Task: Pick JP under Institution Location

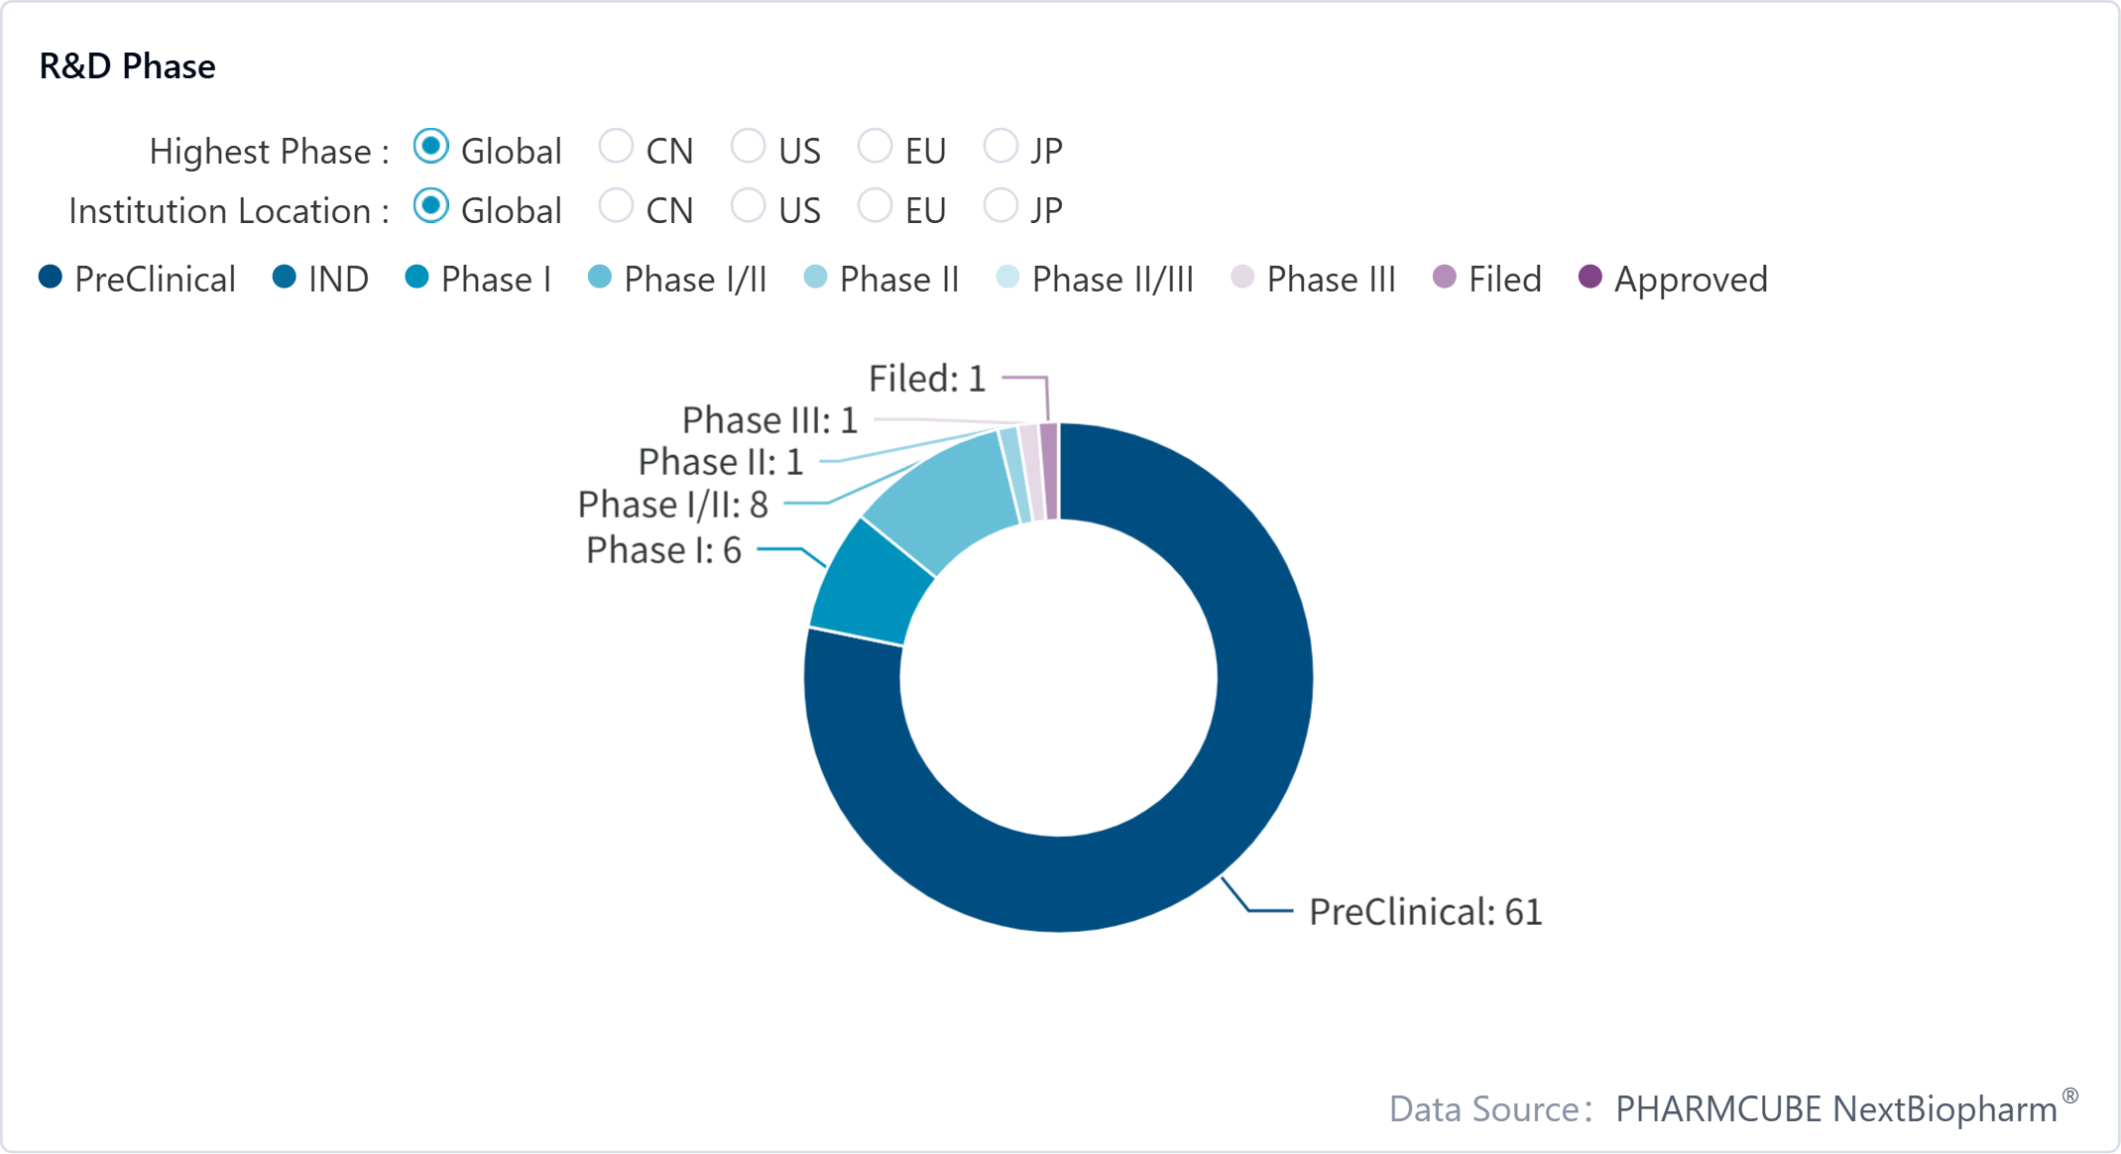Action: coord(1001,206)
